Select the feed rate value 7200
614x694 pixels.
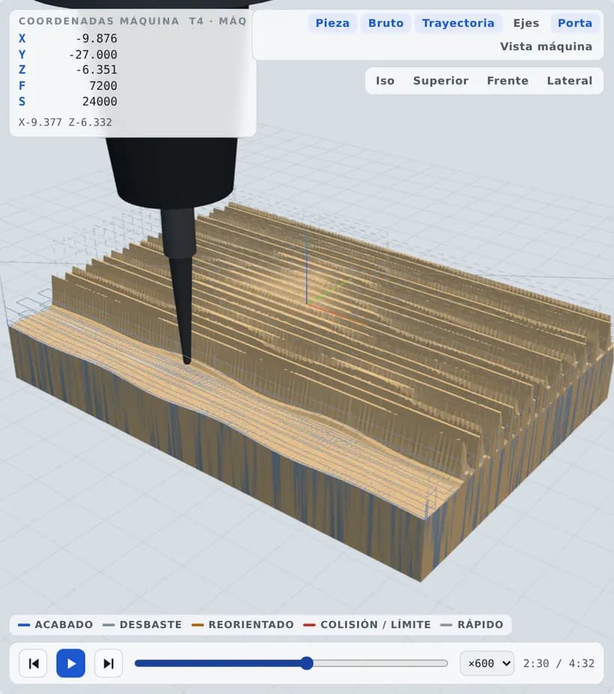[103, 86]
